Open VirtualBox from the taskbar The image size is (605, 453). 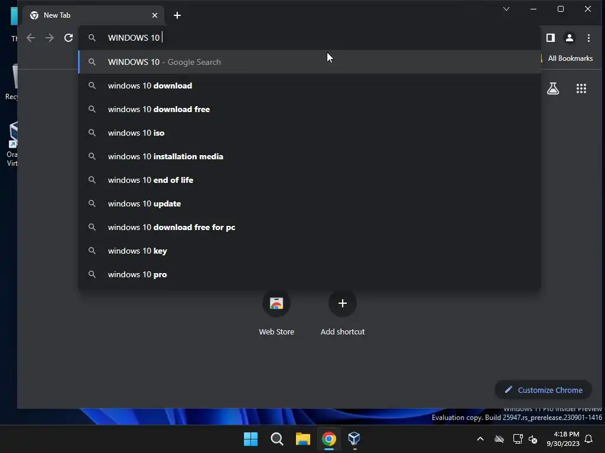(x=354, y=438)
